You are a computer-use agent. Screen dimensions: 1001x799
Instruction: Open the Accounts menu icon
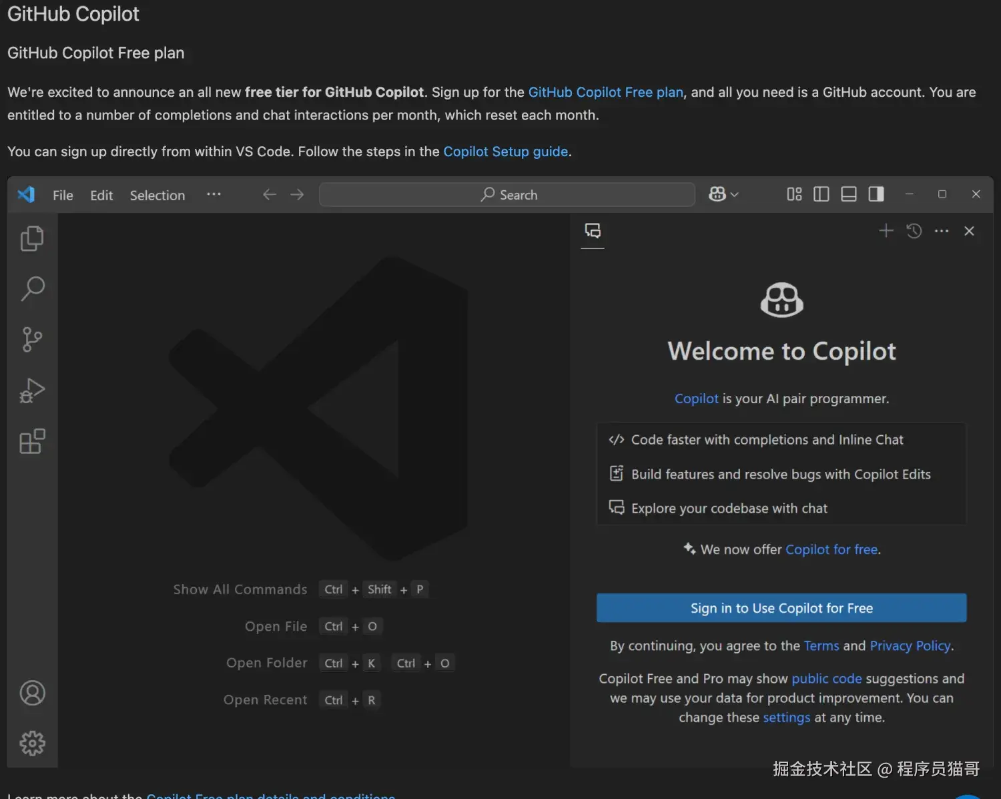pyautogui.click(x=32, y=693)
